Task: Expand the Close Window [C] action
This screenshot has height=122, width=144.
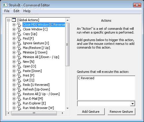Action: pyautogui.click(x=14, y=29)
